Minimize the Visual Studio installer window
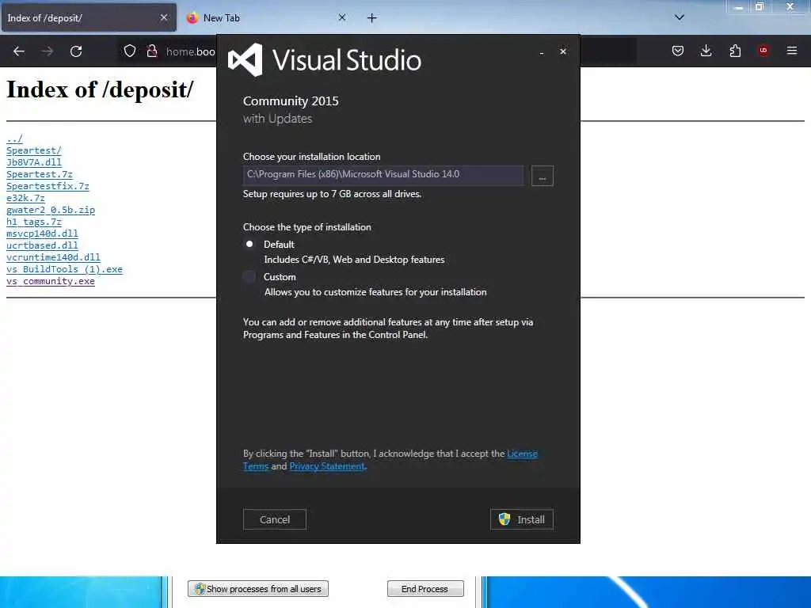The image size is (811, 608). tap(542, 52)
